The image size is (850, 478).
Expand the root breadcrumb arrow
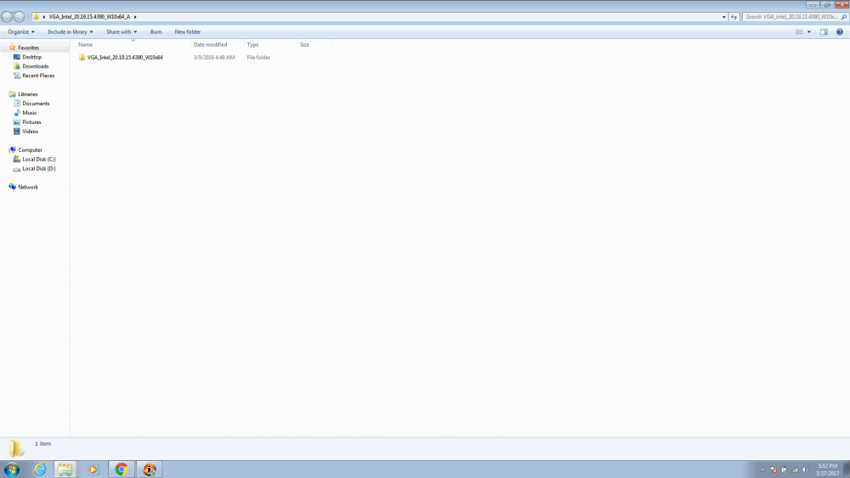coord(44,17)
